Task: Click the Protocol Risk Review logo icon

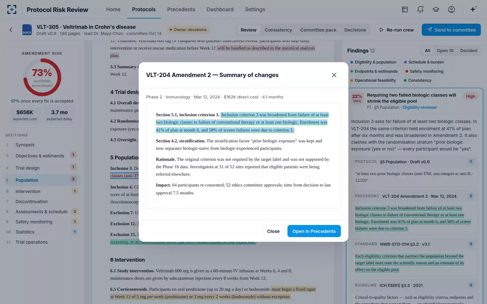Action: point(12,9)
